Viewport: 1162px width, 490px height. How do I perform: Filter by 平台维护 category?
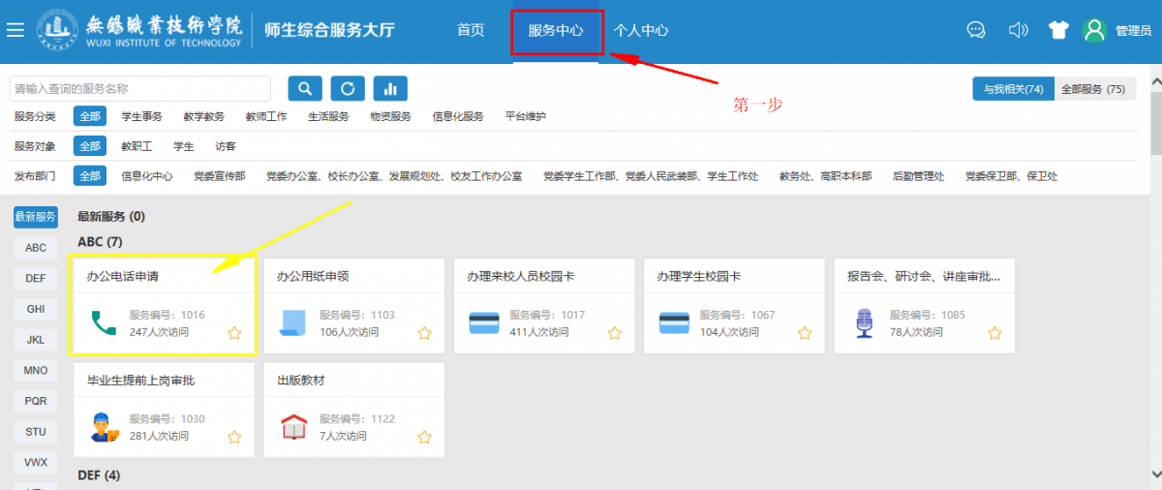click(526, 116)
